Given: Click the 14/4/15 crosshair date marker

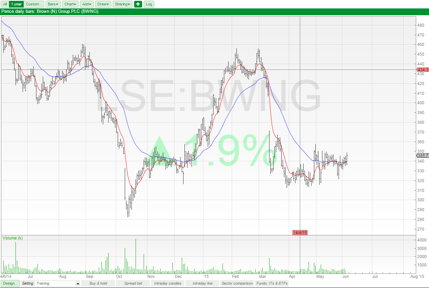Looking at the screenshot, I should coord(300,233).
